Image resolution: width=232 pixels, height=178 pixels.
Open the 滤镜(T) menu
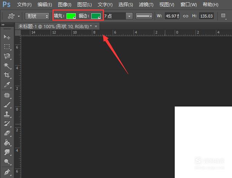tap(146, 5)
